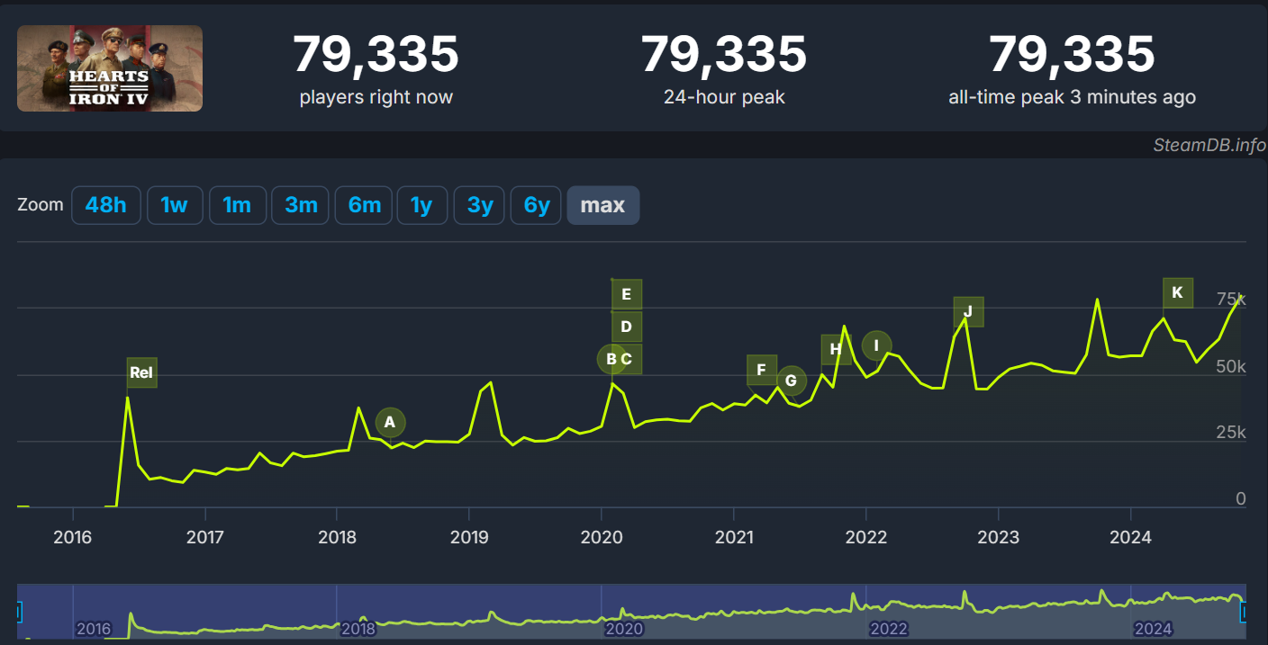Set zoom range to 48h
The width and height of the screenshot is (1268, 645).
coord(106,205)
